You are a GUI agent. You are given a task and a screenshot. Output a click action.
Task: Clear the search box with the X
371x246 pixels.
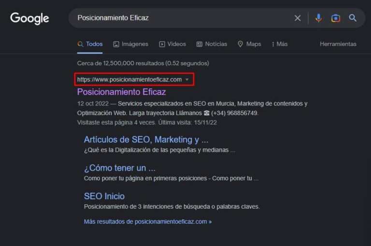click(298, 18)
